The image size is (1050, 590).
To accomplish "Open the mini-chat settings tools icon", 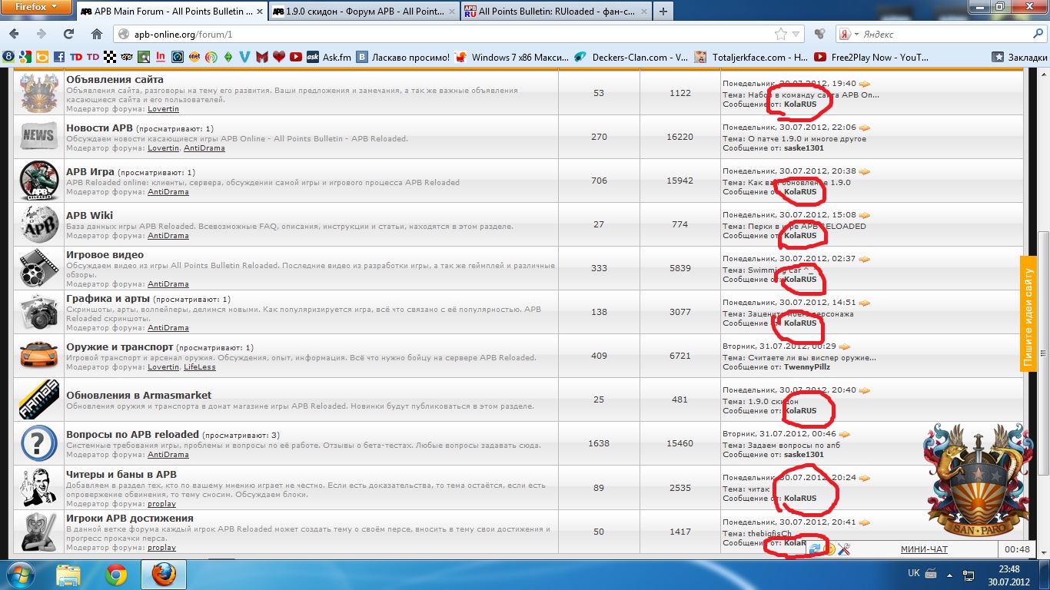I will pos(844,549).
